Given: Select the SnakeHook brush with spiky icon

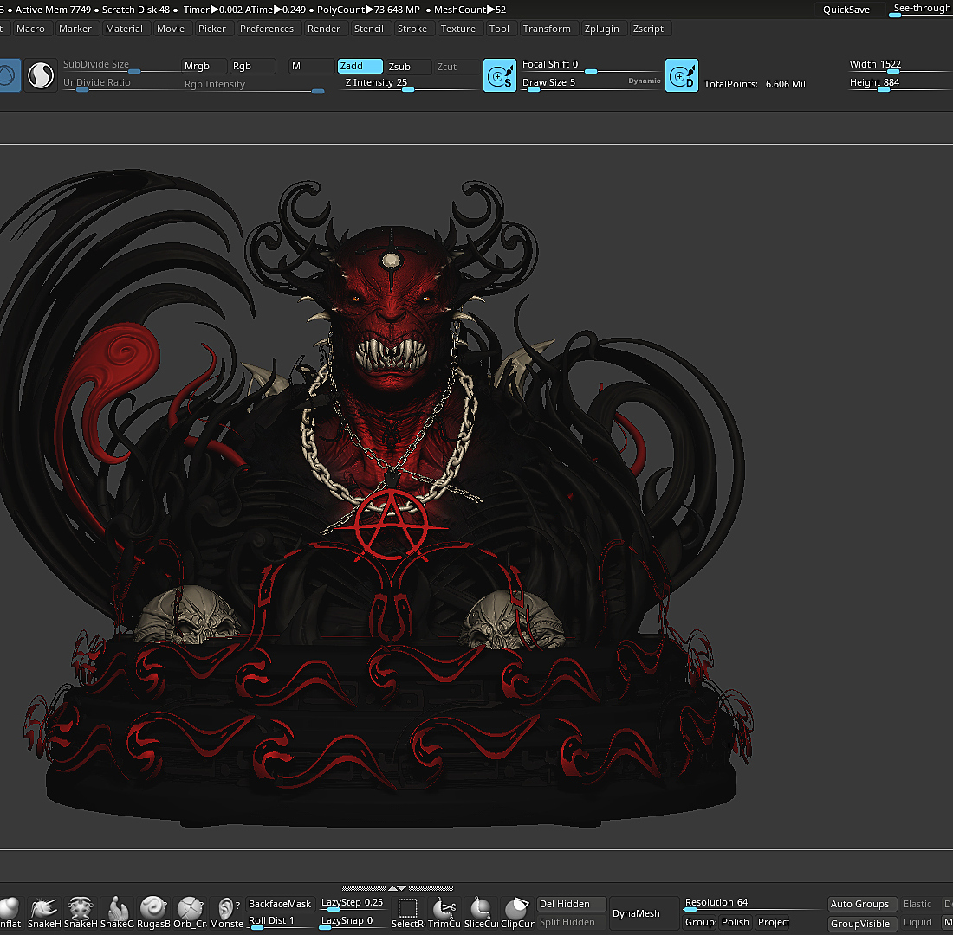Looking at the screenshot, I should (x=44, y=913).
